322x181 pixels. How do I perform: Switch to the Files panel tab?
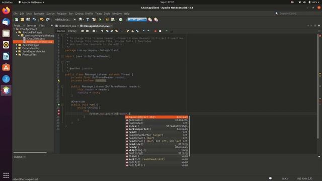[42, 26]
